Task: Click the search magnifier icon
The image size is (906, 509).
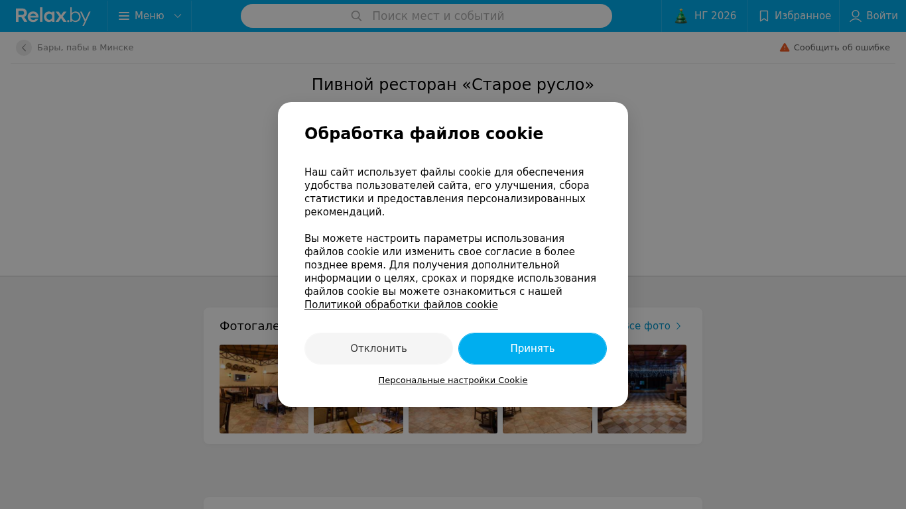Action: click(356, 16)
